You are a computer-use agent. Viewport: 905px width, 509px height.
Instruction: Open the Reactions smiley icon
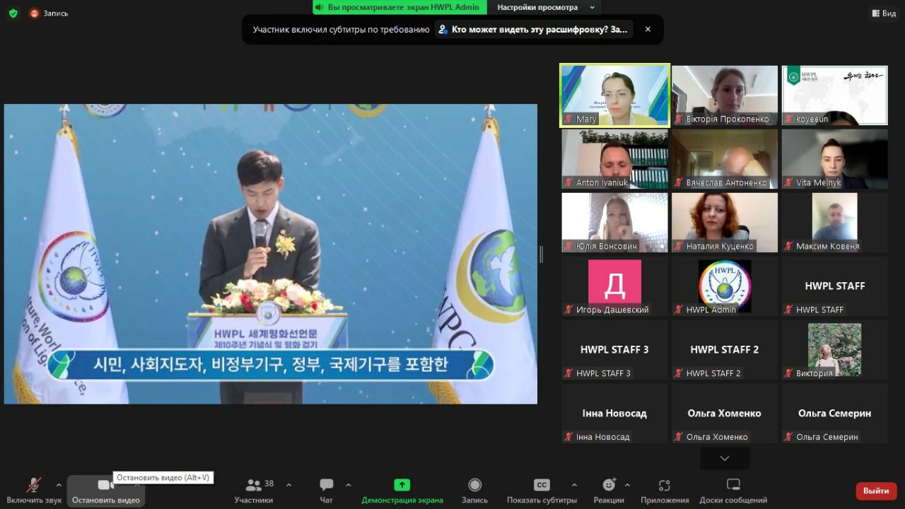[608, 485]
